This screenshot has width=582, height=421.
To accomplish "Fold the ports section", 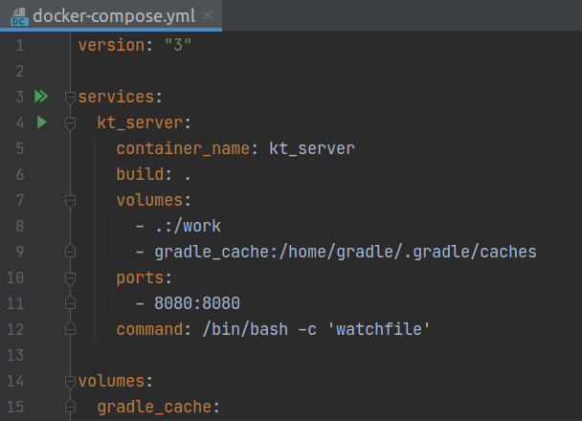I will 70,277.
